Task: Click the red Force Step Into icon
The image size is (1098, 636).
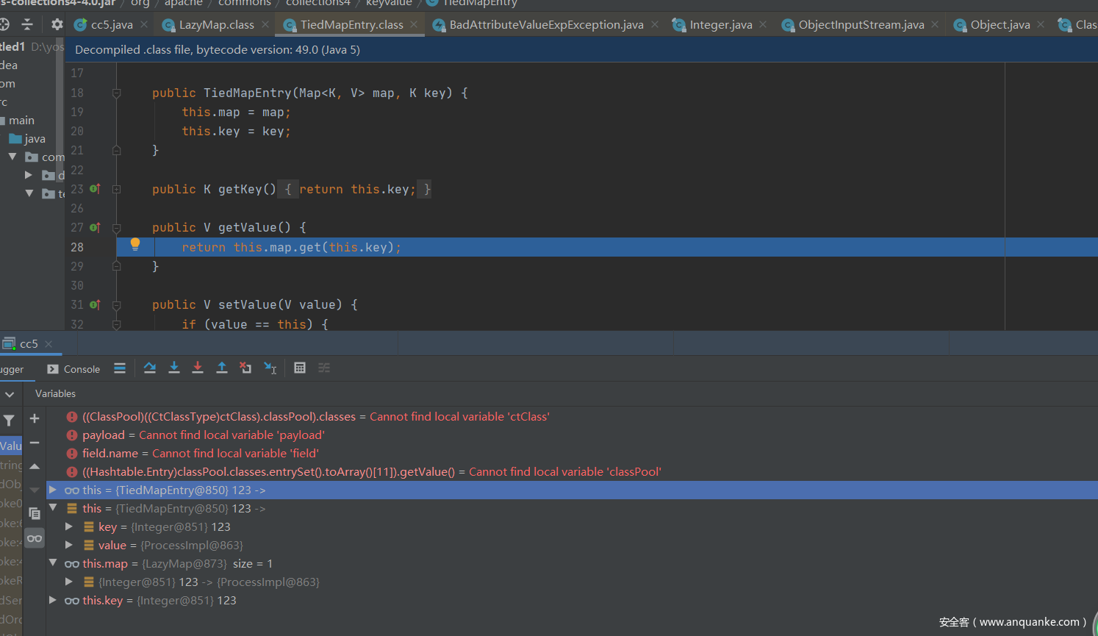Action: [x=198, y=368]
